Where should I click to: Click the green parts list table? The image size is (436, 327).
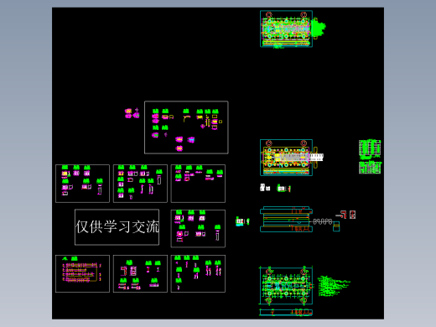click(x=370, y=157)
